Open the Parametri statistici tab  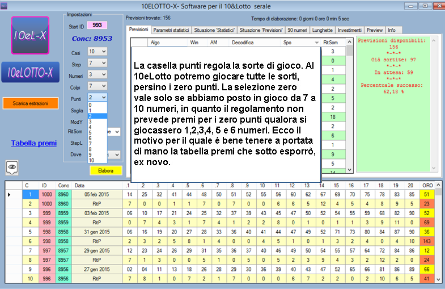pyautogui.click(x=171, y=30)
